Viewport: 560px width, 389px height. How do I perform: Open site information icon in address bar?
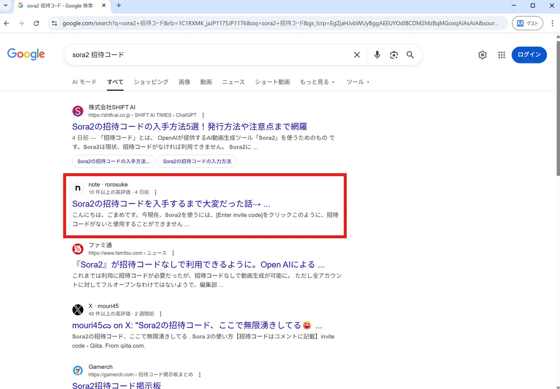tap(54, 23)
